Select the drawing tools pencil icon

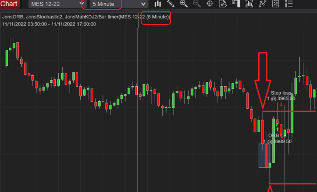coord(171,4)
